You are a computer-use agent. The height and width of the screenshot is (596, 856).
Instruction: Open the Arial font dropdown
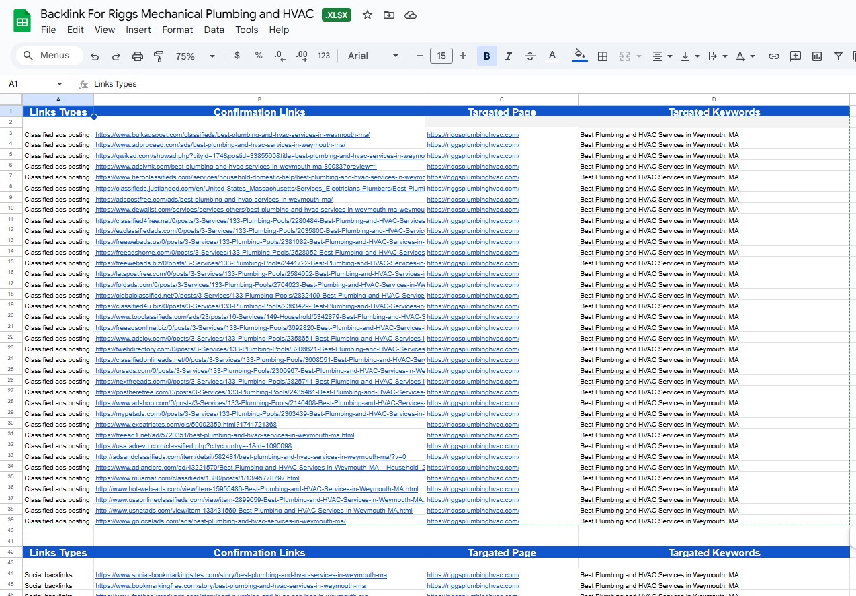click(x=373, y=56)
